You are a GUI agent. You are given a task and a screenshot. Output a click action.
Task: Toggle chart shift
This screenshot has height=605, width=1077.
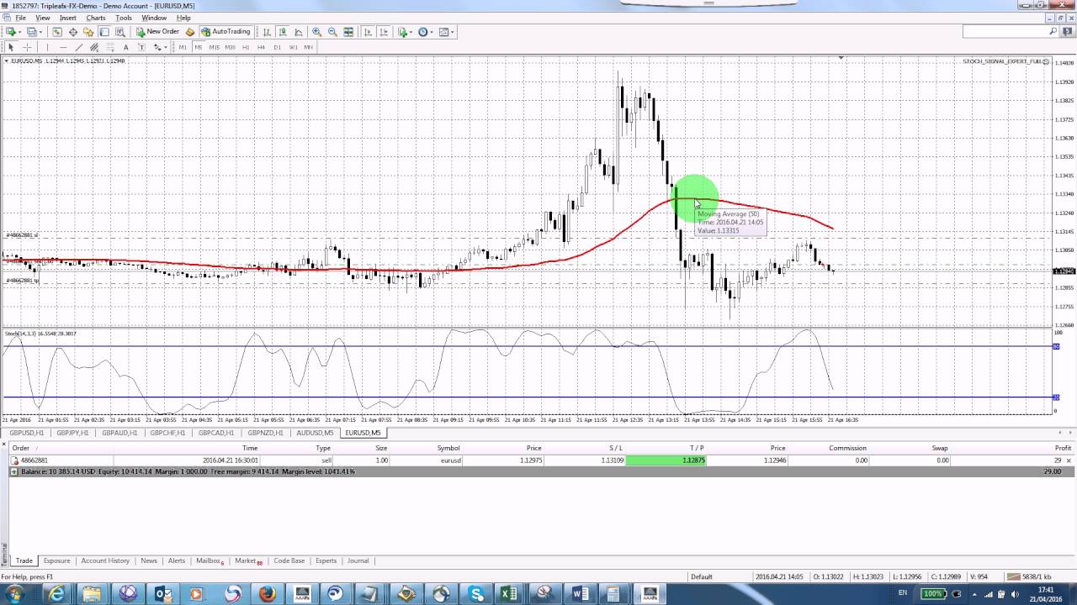385,32
